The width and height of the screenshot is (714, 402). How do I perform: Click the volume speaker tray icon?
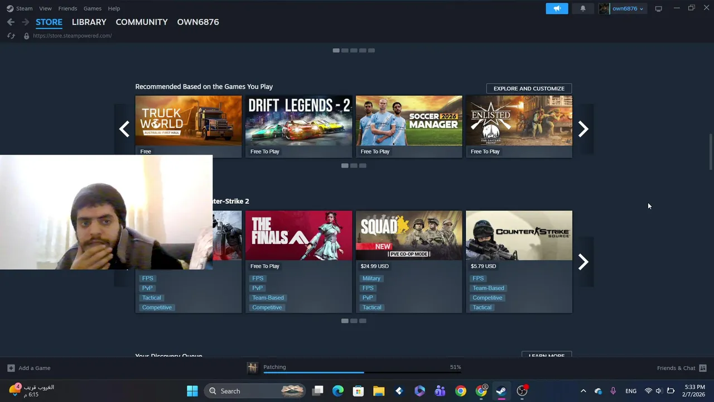pyautogui.click(x=659, y=391)
